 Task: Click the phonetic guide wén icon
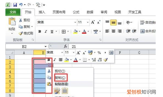tap(96, 32)
